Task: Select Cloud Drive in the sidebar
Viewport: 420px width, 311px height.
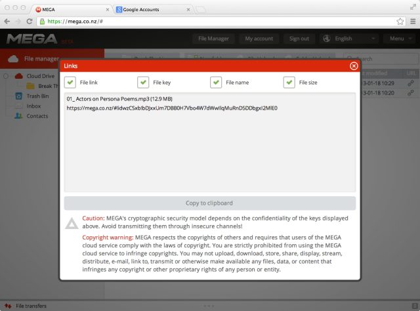Action: click(41, 76)
